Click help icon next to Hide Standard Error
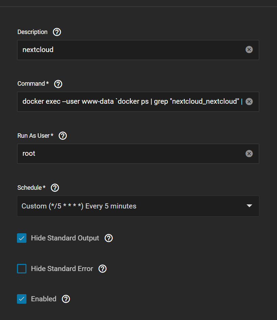The width and height of the screenshot is (277, 320). tap(102, 269)
